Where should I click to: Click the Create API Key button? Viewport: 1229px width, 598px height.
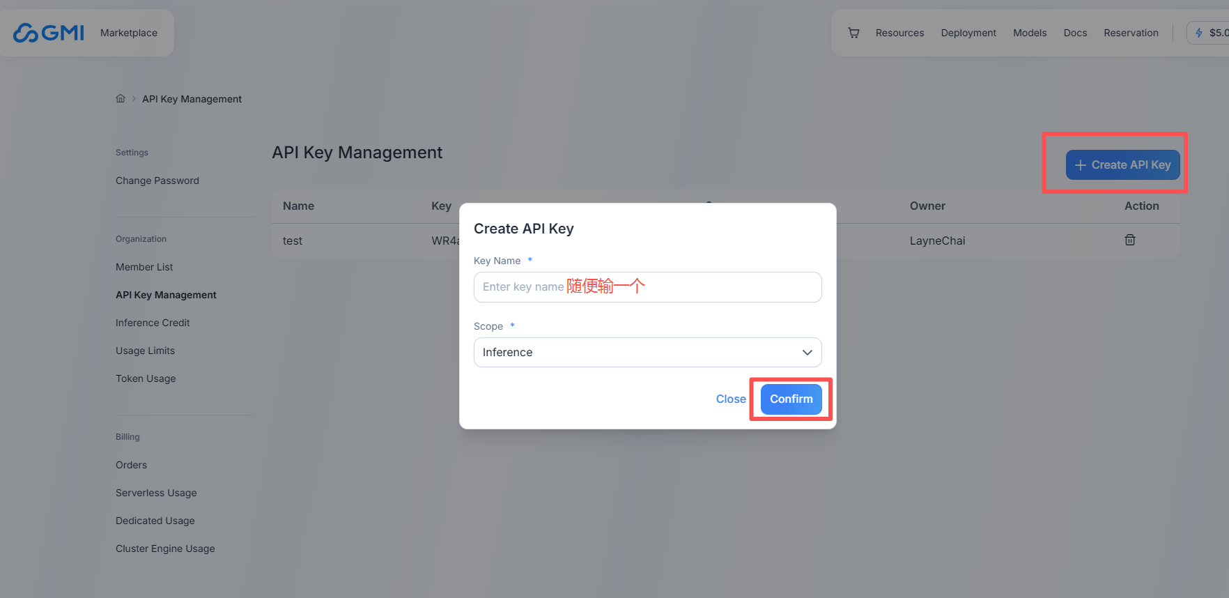click(x=1123, y=165)
